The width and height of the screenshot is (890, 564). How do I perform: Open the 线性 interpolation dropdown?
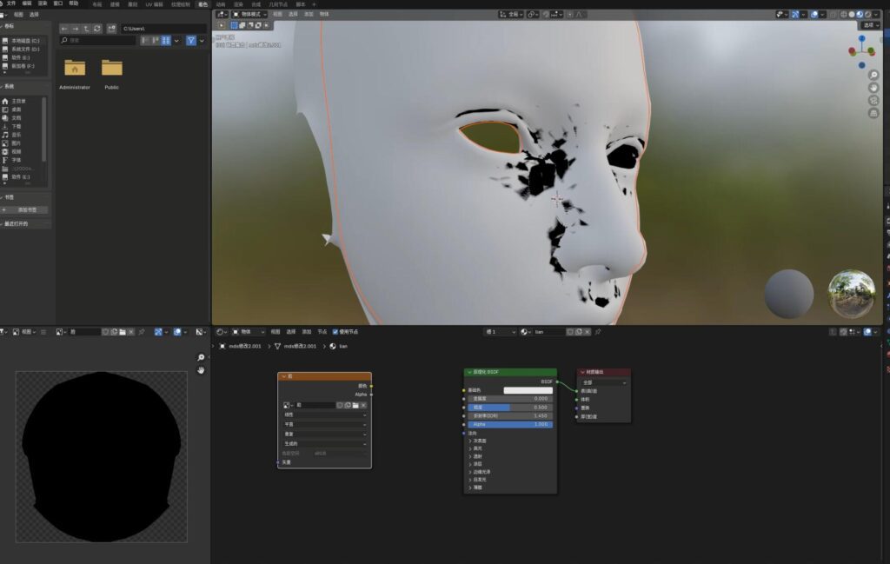[324, 415]
